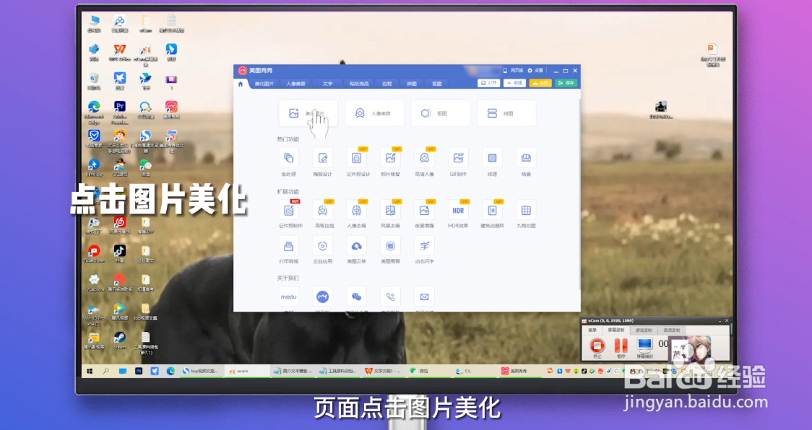Switch to oCam 音频录制 tab
Viewport: 812px width, 430px height.
tap(672, 330)
